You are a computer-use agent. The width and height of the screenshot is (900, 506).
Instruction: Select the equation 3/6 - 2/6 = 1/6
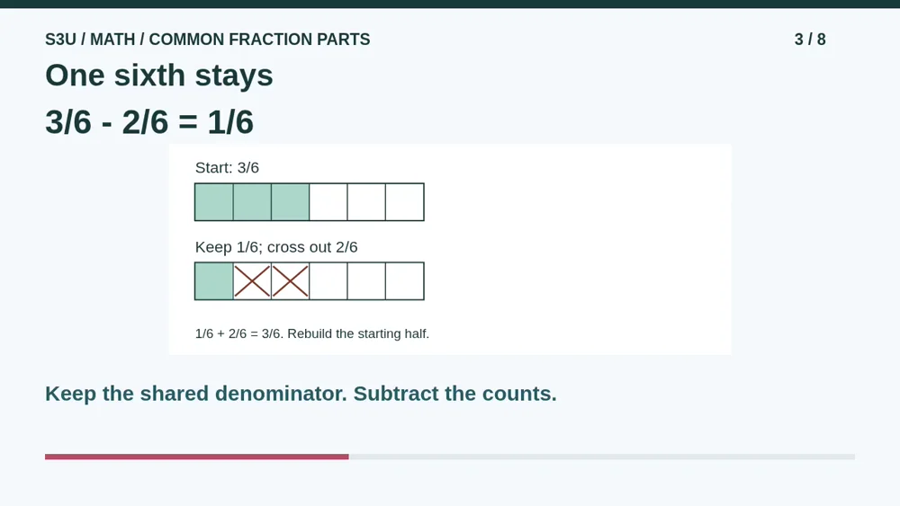point(149,122)
